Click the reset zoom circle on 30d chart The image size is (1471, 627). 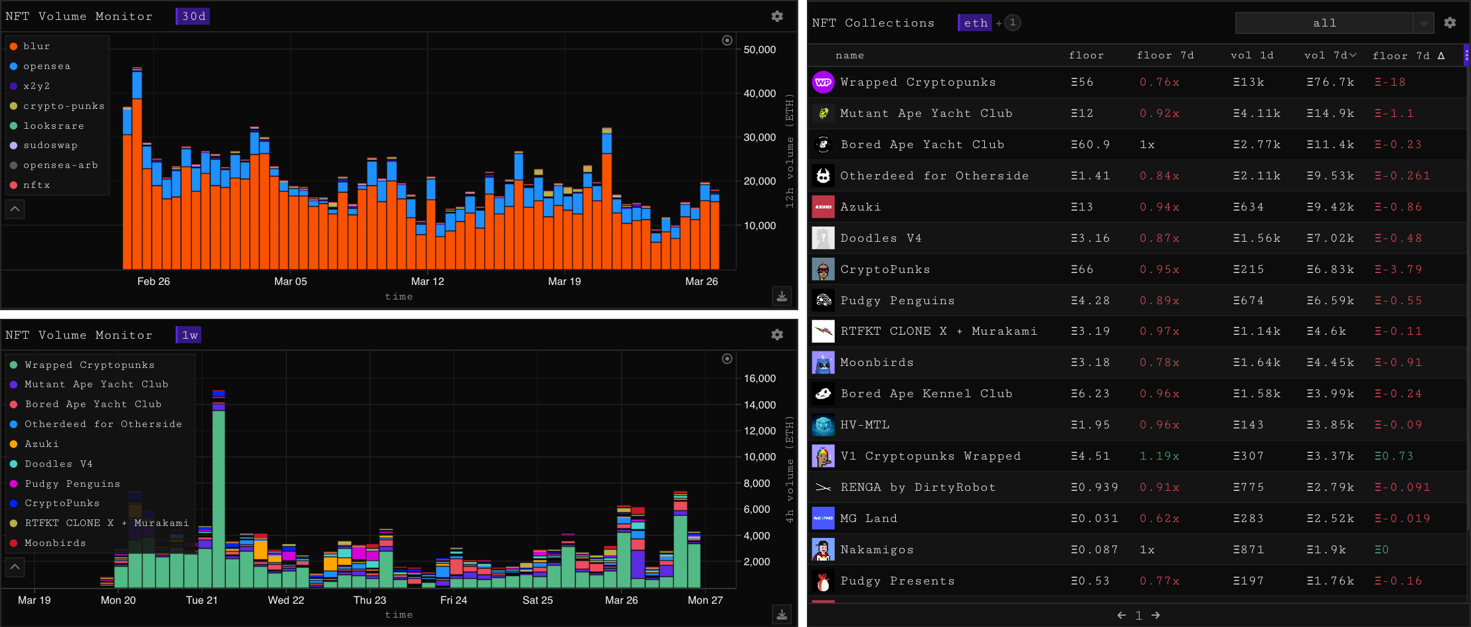pos(727,41)
